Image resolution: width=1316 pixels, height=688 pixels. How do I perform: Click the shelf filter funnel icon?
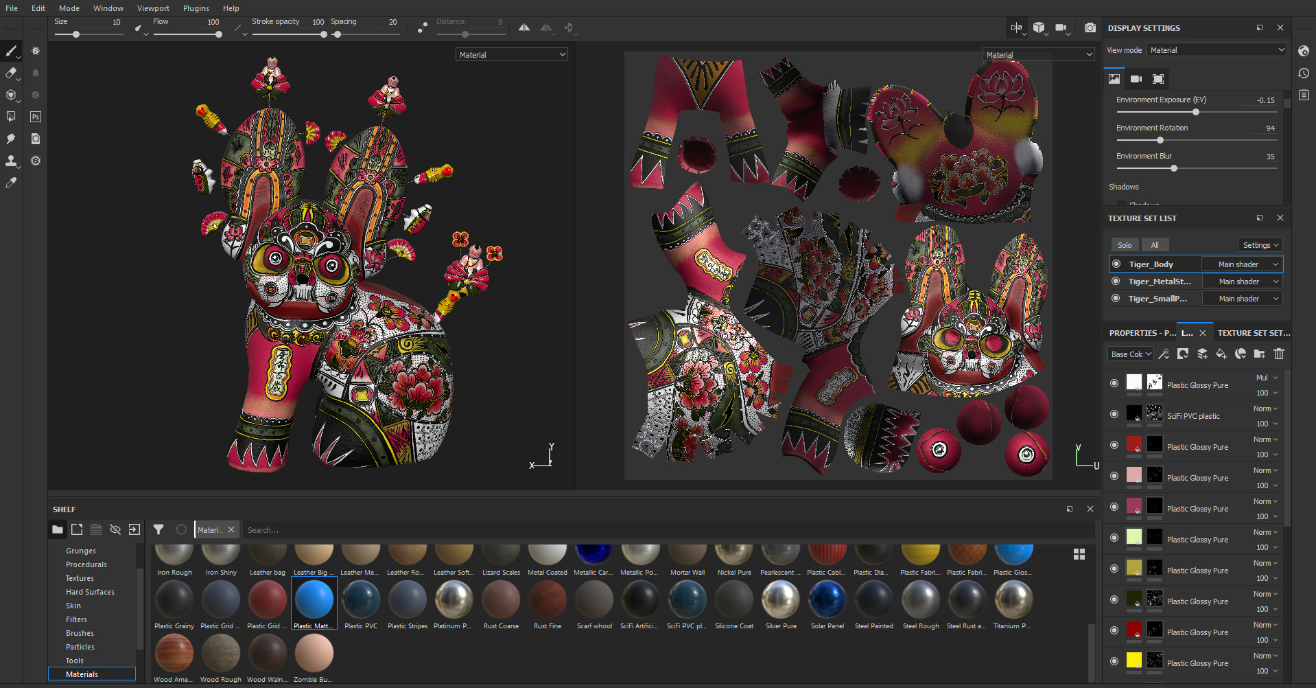(158, 529)
